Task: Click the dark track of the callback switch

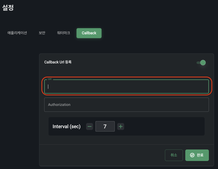Action: 198,63
